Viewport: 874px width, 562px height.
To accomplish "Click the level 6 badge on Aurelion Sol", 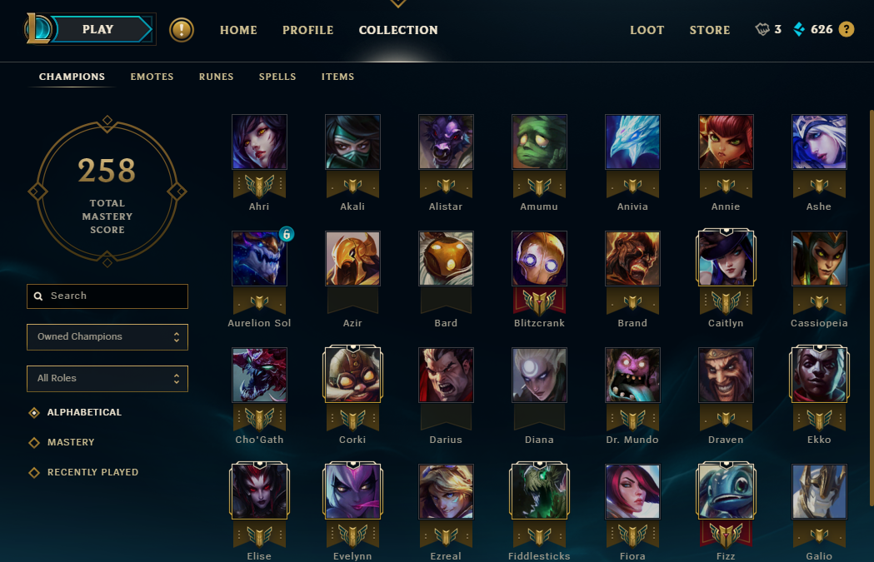I will click(x=287, y=235).
